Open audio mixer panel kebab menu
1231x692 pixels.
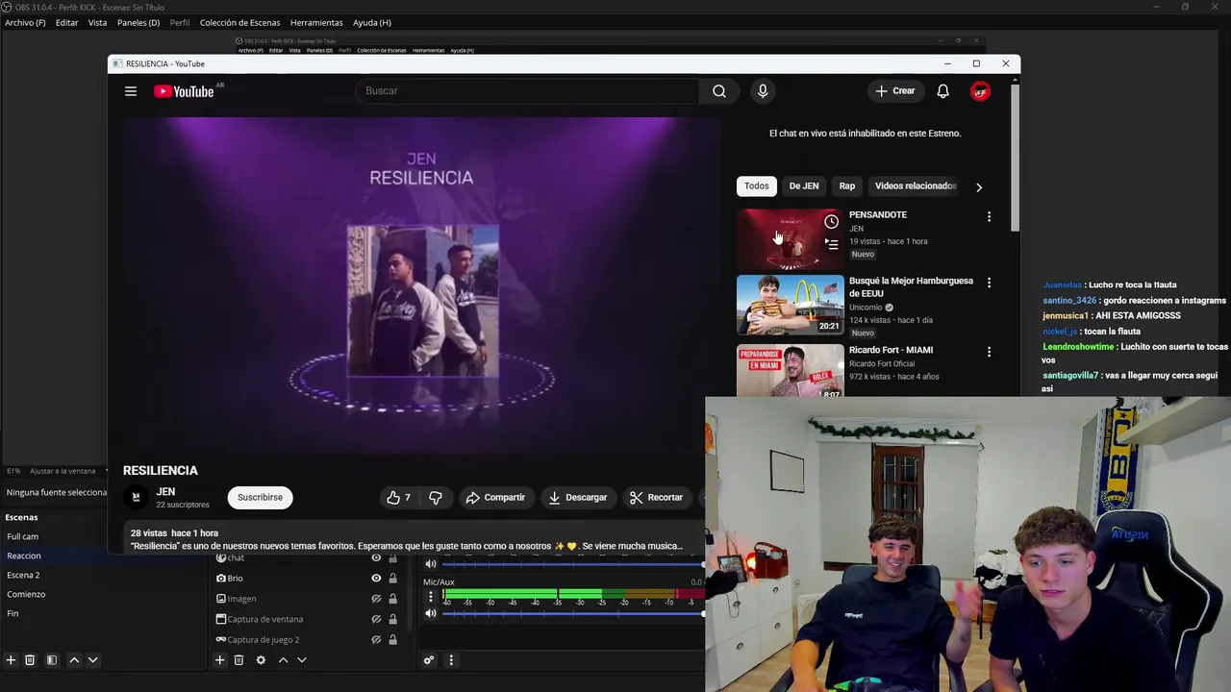(451, 660)
